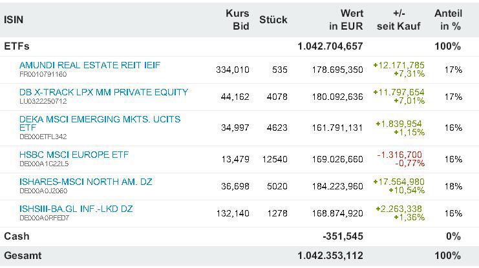
Task: Open AMUNDI REAL ESTATE REIT IEIF link
Action: (90, 65)
